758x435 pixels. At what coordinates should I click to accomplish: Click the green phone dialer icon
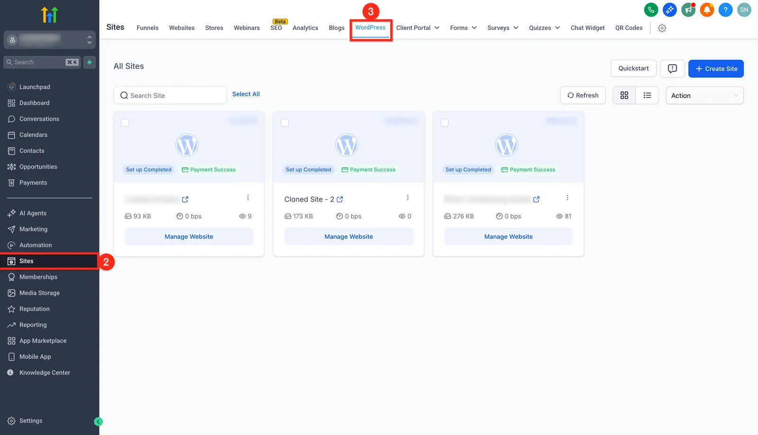651,9
